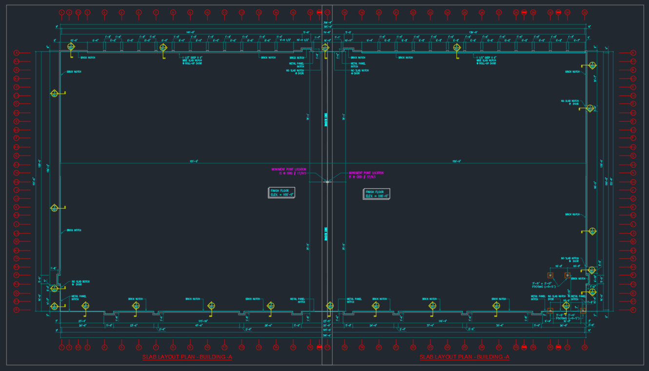Select the solid red grid bubble between top 16 and 17
Viewport: 649px width, 371px height.
click(319, 12)
